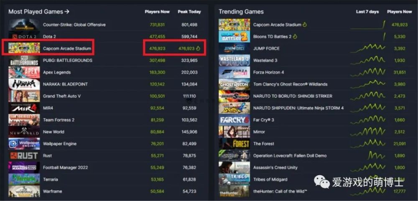Screen dimensions: 418x201
Task: Open the Terraria thumbnail
Action: [x=24, y=179]
